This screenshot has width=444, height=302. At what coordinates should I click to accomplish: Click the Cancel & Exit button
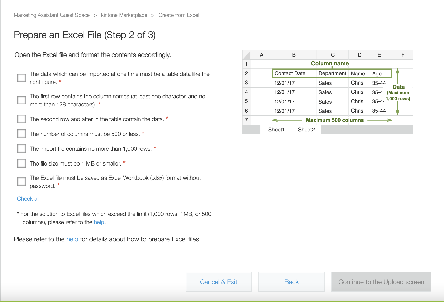218,282
